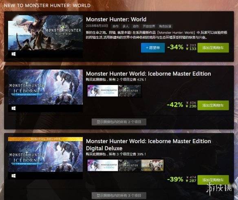Viewport: 238px width, 200px height.
Task: Expand all 2 items in bundle
Action: point(119,122)
